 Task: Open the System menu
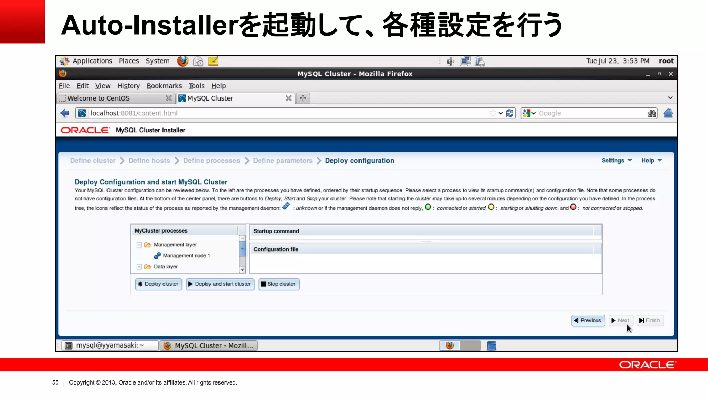click(x=157, y=61)
